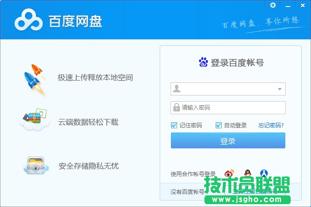The width and height of the screenshot is (311, 207).
Task: Click the 使用合作帐号登录 label
Action: coord(193,174)
